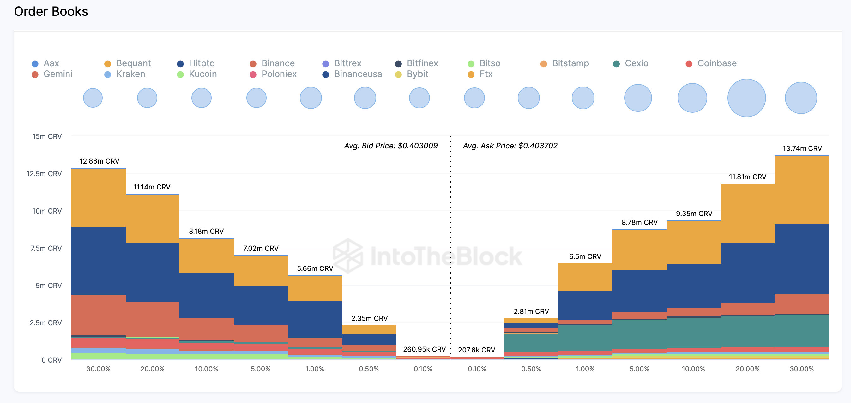Click the leftmost blue bubble
This screenshot has height=403, width=851.
click(93, 98)
